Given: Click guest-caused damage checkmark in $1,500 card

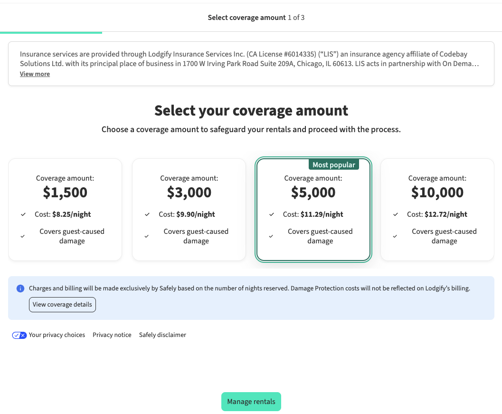Looking at the screenshot, I should [x=23, y=236].
